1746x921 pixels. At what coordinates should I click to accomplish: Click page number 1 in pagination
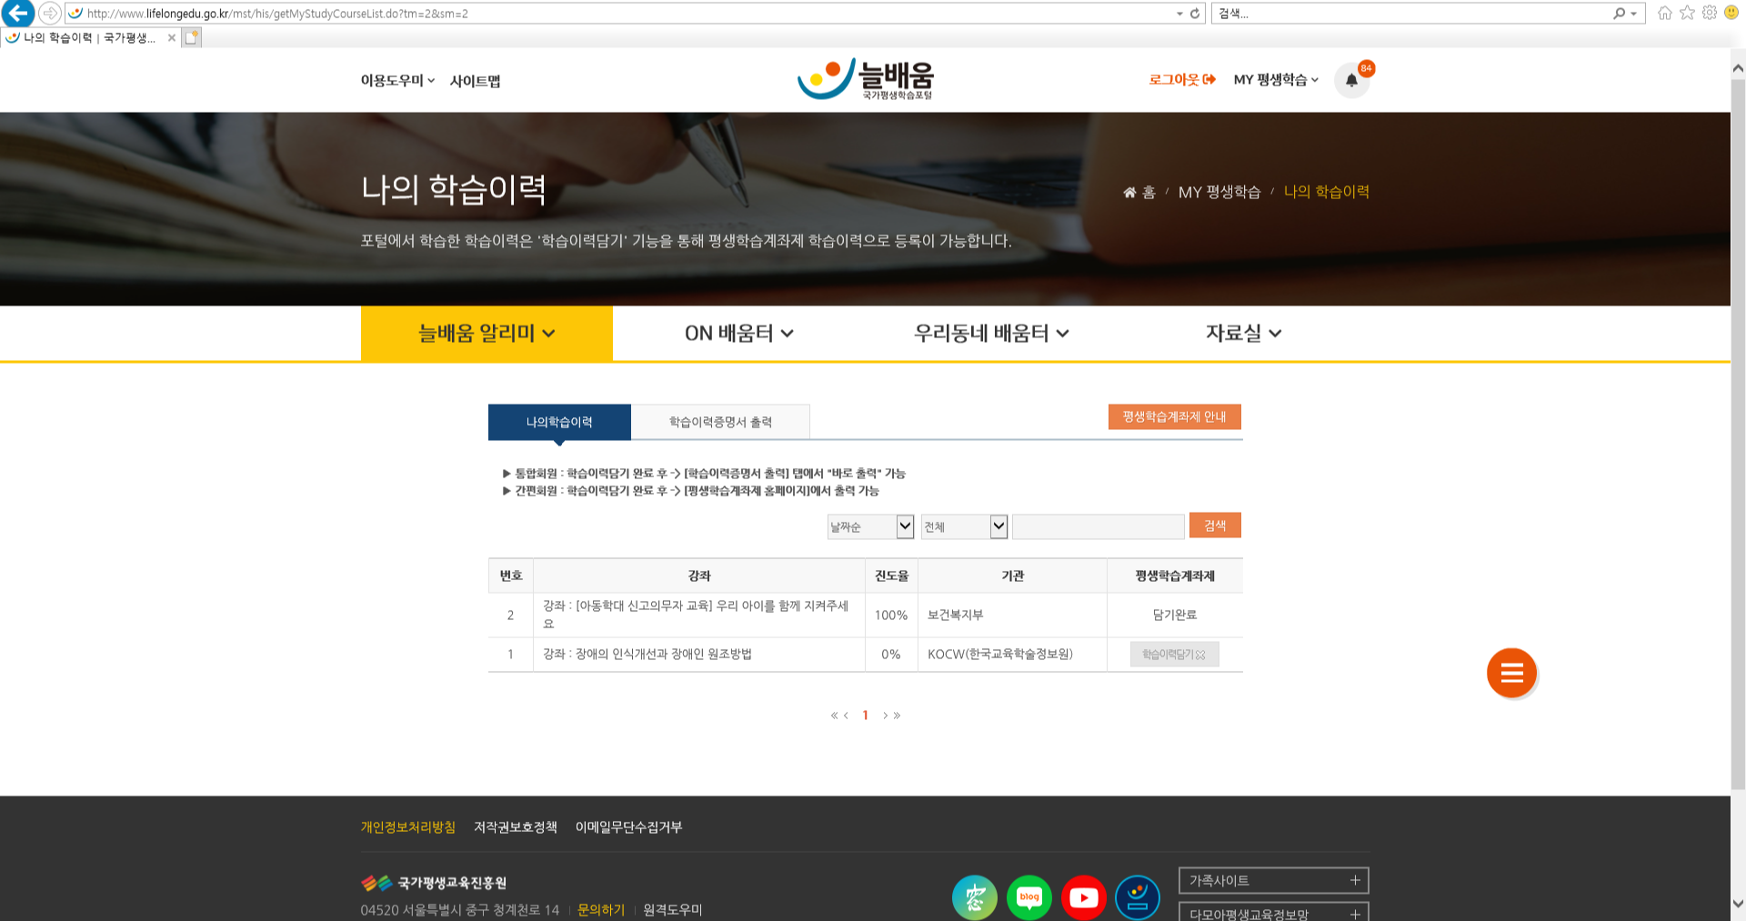(865, 716)
